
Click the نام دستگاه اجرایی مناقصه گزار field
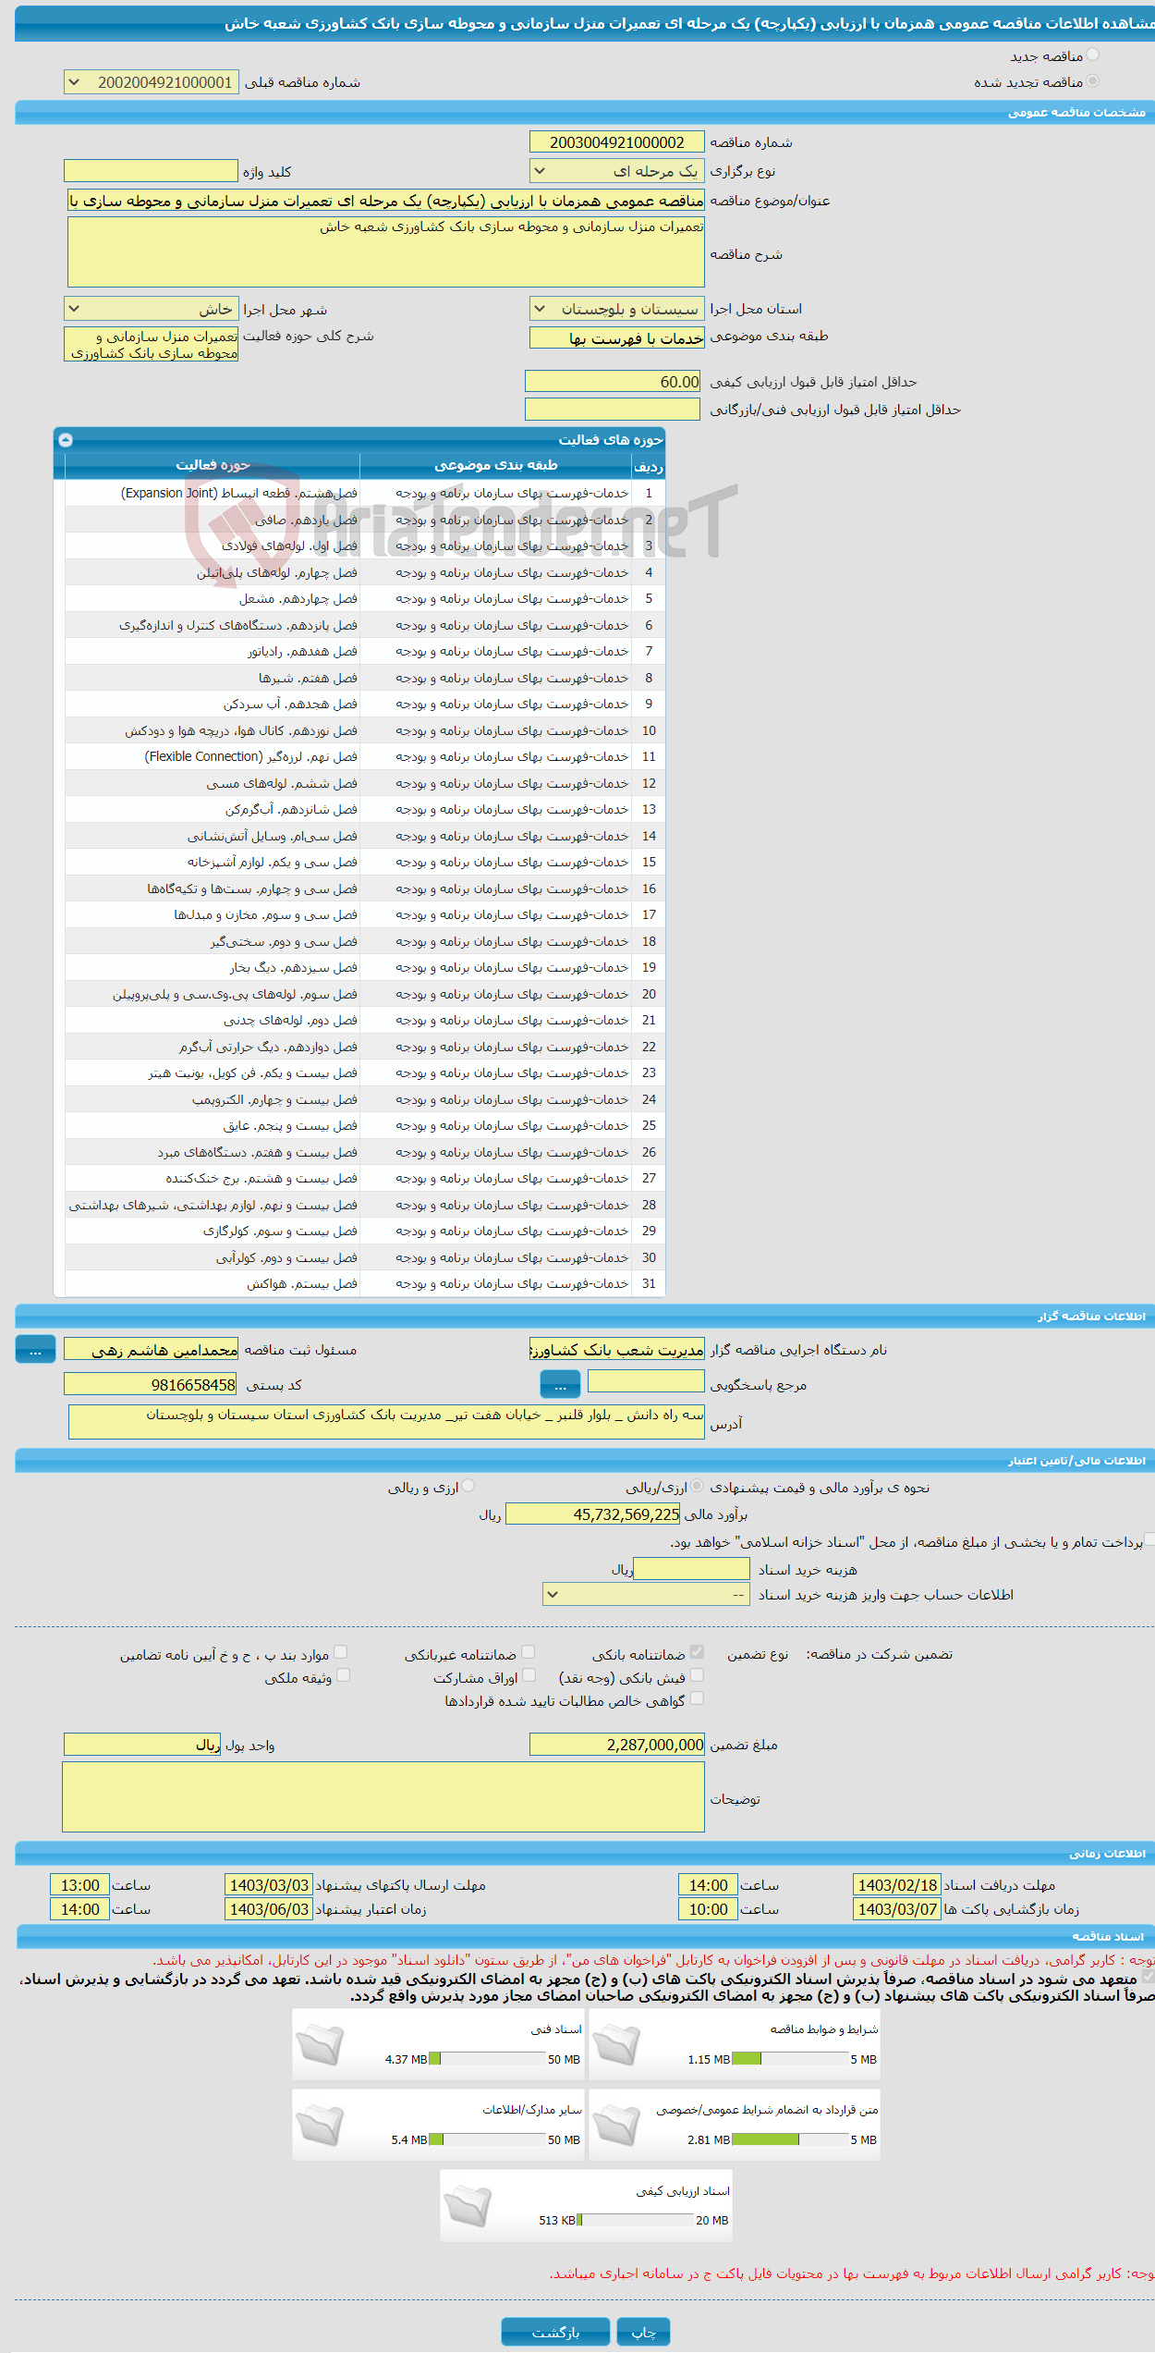click(617, 1350)
